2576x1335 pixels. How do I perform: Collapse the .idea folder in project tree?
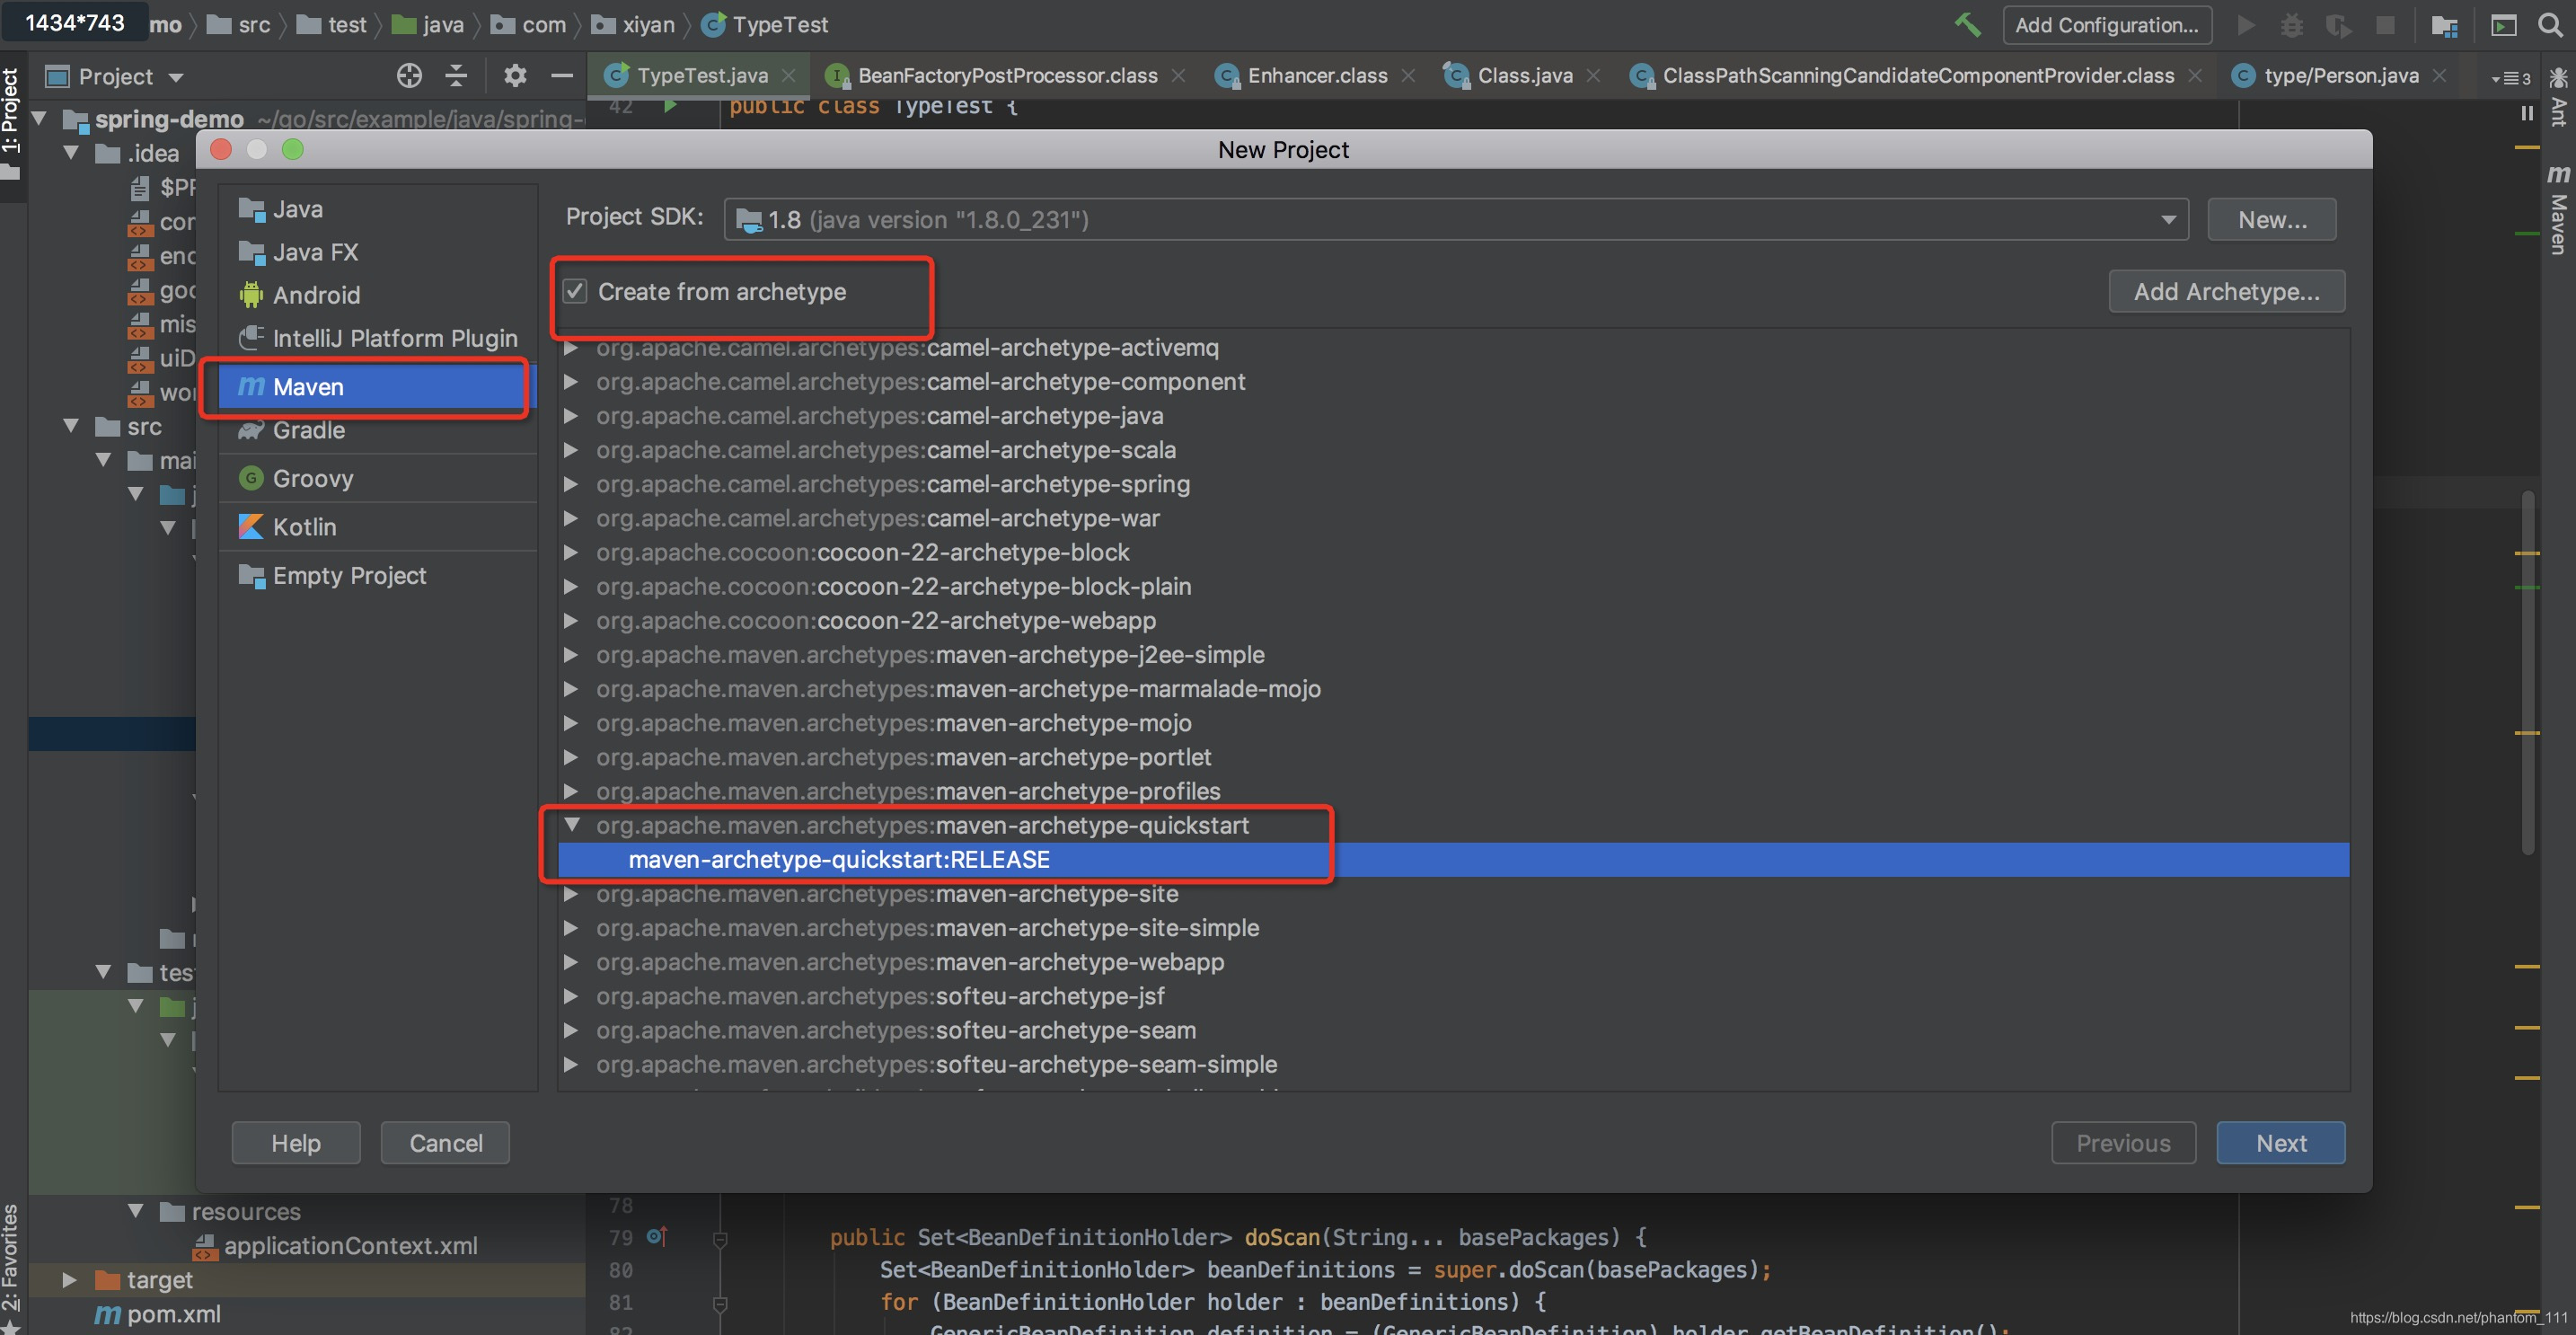[x=70, y=153]
